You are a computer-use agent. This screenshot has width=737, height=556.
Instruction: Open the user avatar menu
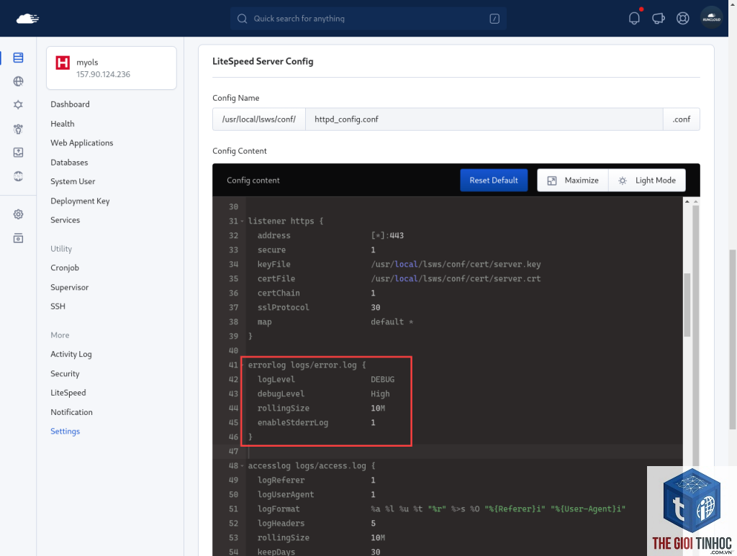click(711, 18)
